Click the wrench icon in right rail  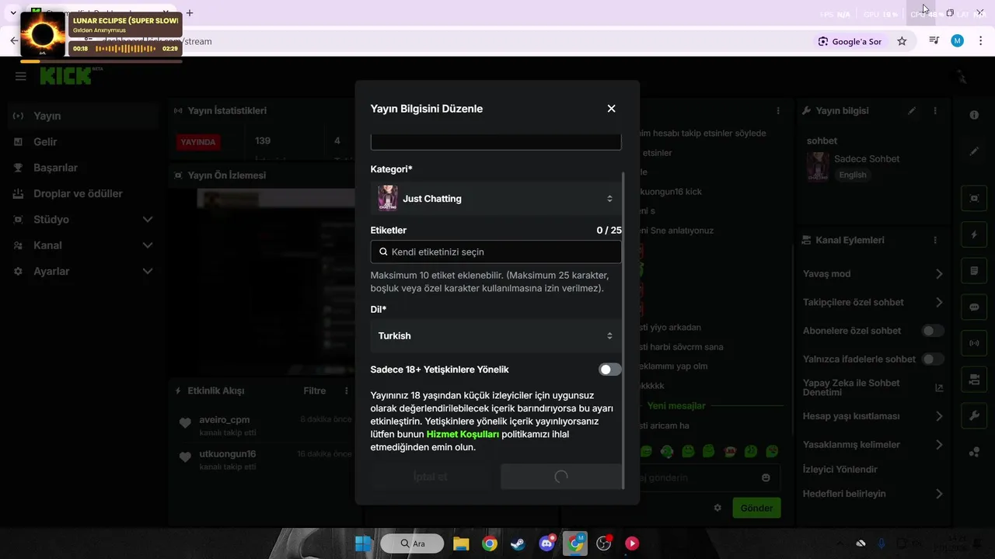[x=974, y=416]
